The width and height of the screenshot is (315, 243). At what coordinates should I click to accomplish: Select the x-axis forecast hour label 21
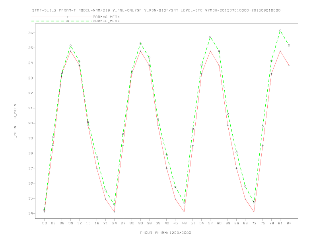pos(105,223)
